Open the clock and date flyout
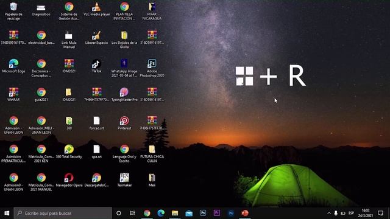390x219 pixels. tap(366, 213)
